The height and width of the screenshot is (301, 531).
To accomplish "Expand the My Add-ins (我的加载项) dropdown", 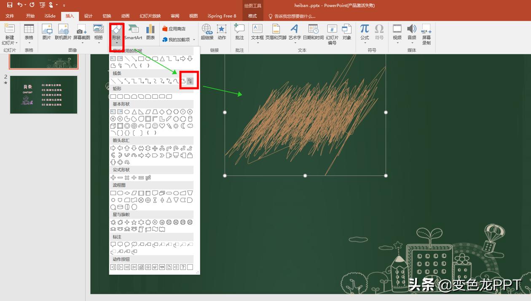I will pos(194,40).
